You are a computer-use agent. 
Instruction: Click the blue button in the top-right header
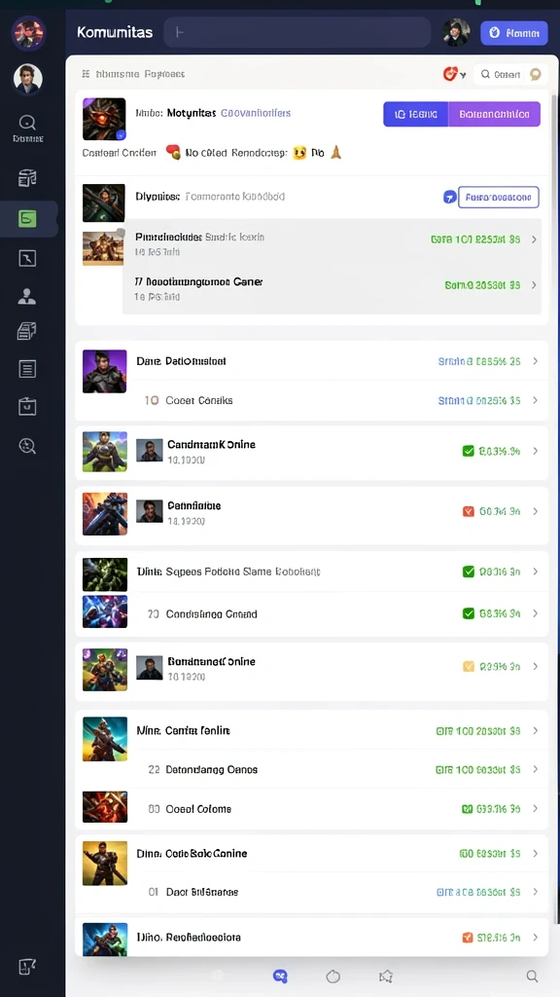pyautogui.click(x=513, y=33)
